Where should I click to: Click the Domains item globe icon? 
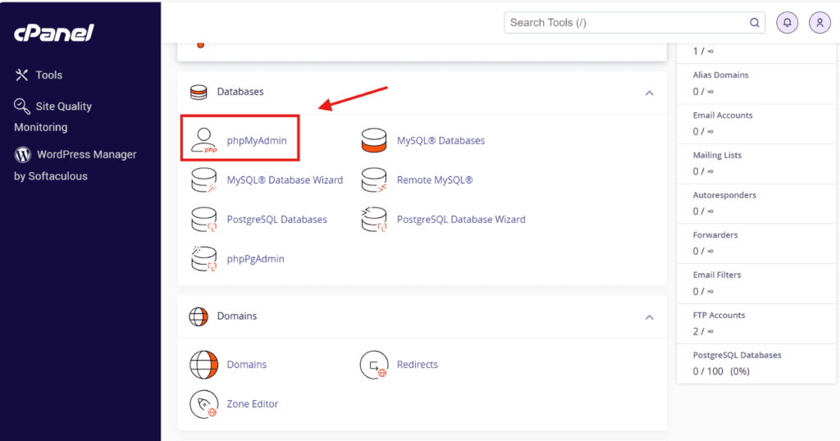pyautogui.click(x=204, y=365)
